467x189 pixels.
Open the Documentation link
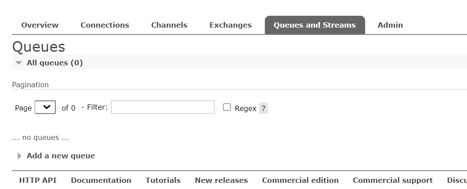point(101,180)
